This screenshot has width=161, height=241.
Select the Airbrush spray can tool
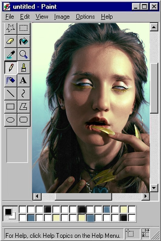pos(11,80)
